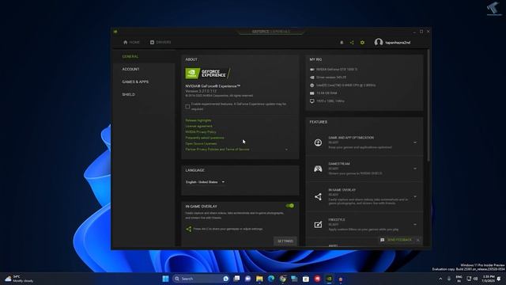Click the driver version icon in My Rig

pos(312,78)
